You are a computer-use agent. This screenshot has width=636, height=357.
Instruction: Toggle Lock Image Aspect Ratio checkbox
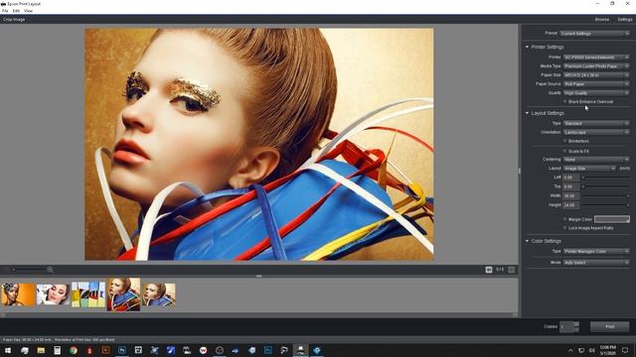pyautogui.click(x=565, y=228)
